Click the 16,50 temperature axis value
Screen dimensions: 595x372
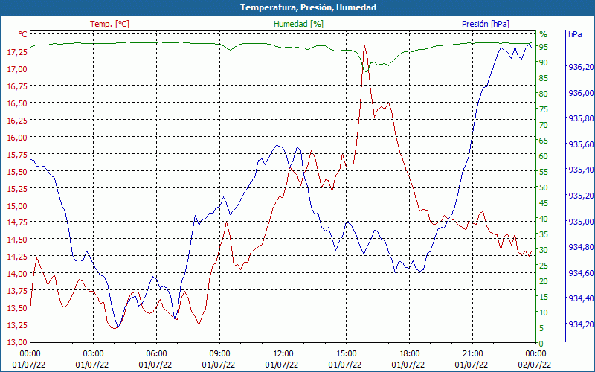pos(16,103)
